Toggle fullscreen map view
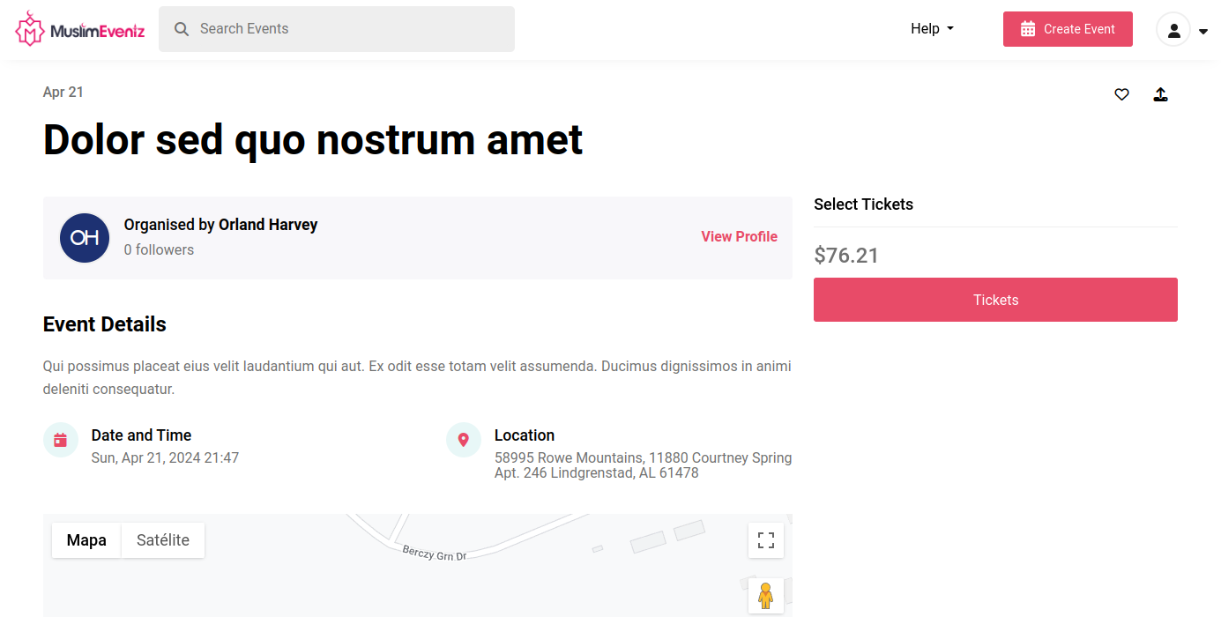1221x617 pixels. coord(765,540)
